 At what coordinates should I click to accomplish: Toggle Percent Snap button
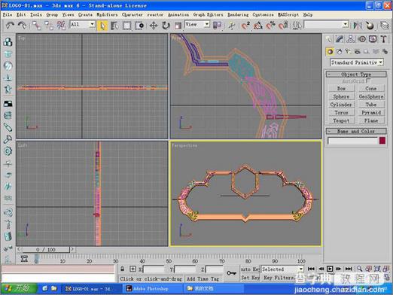[x=270, y=26]
